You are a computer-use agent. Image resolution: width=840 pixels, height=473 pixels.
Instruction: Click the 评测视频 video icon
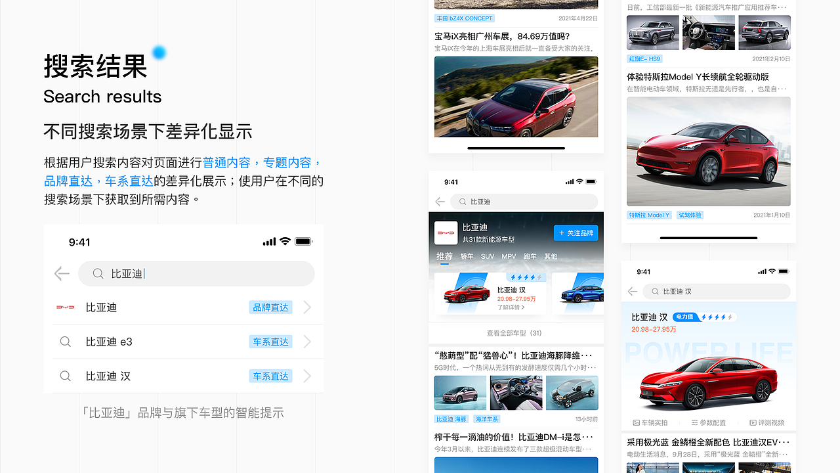[x=753, y=422]
